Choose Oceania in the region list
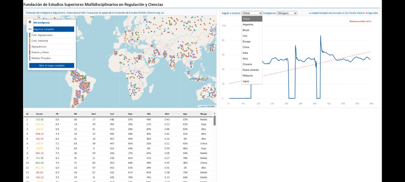This screenshot has width=405, height=182. point(252,64)
